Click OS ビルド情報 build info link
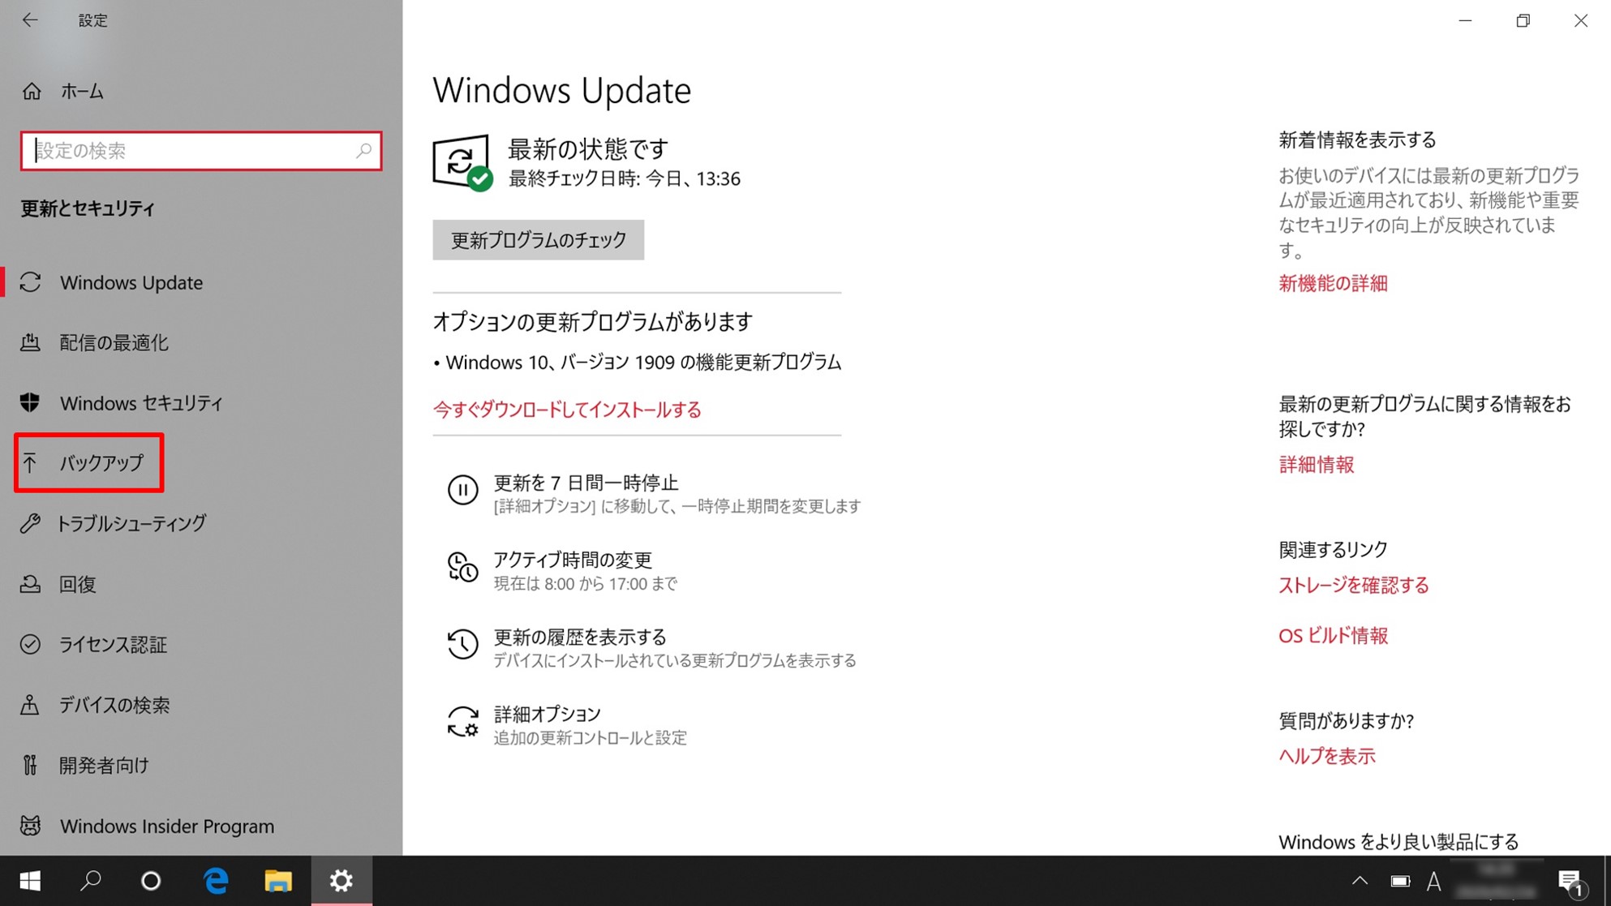 coord(1334,636)
